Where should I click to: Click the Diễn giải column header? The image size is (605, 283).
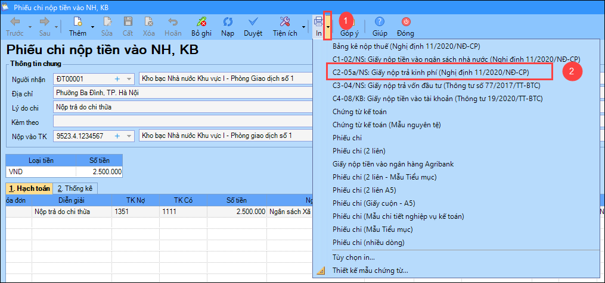(72, 200)
